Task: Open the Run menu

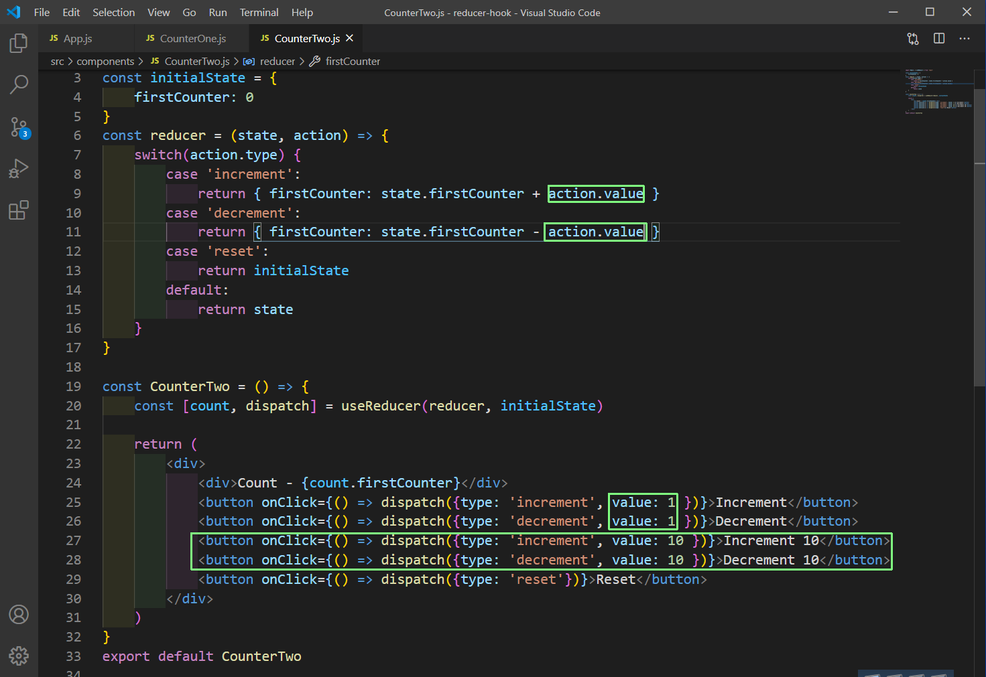Action: click(218, 12)
